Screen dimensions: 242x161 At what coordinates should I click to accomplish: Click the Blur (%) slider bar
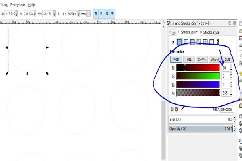[200, 120]
